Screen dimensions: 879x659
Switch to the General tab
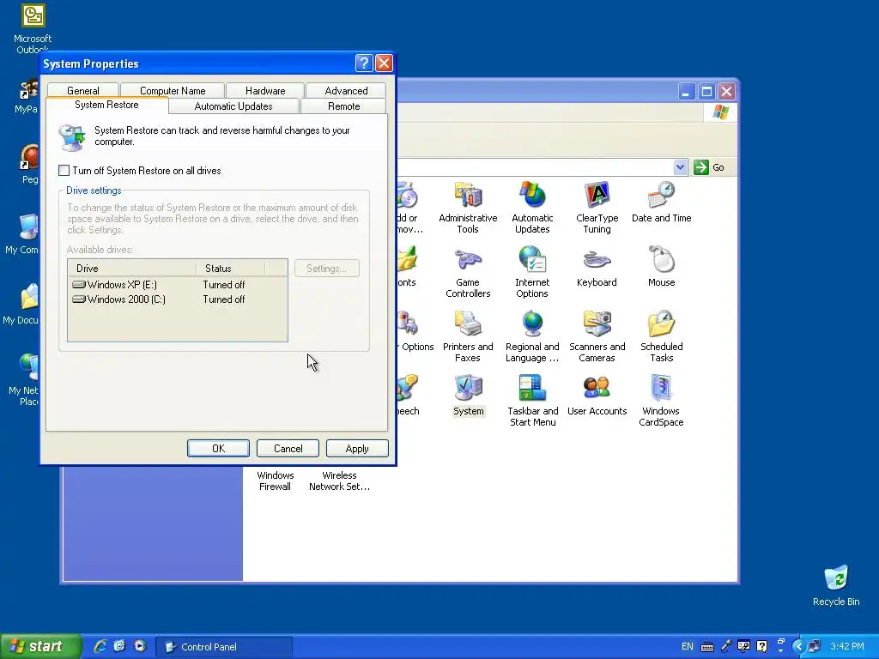coord(83,90)
